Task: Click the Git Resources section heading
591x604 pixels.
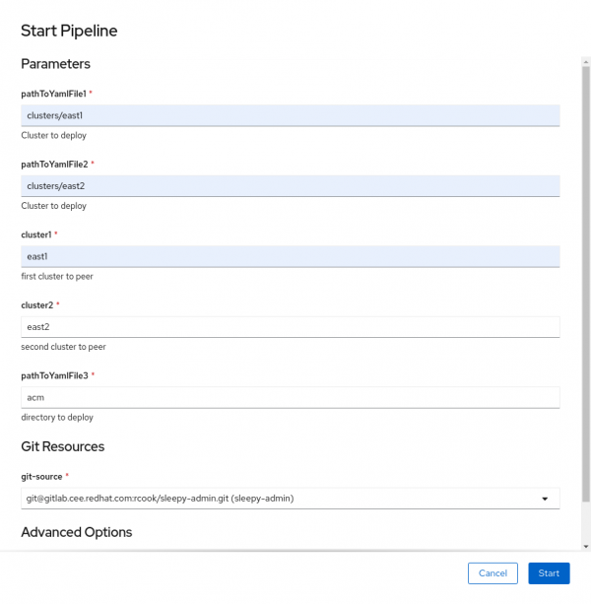Action: click(x=63, y=446)
